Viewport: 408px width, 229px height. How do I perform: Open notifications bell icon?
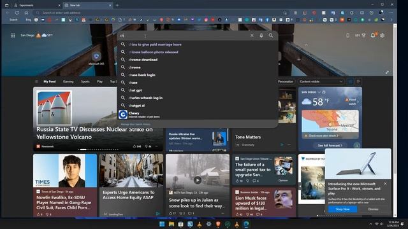pyautogui.click(x=373, y=36)
